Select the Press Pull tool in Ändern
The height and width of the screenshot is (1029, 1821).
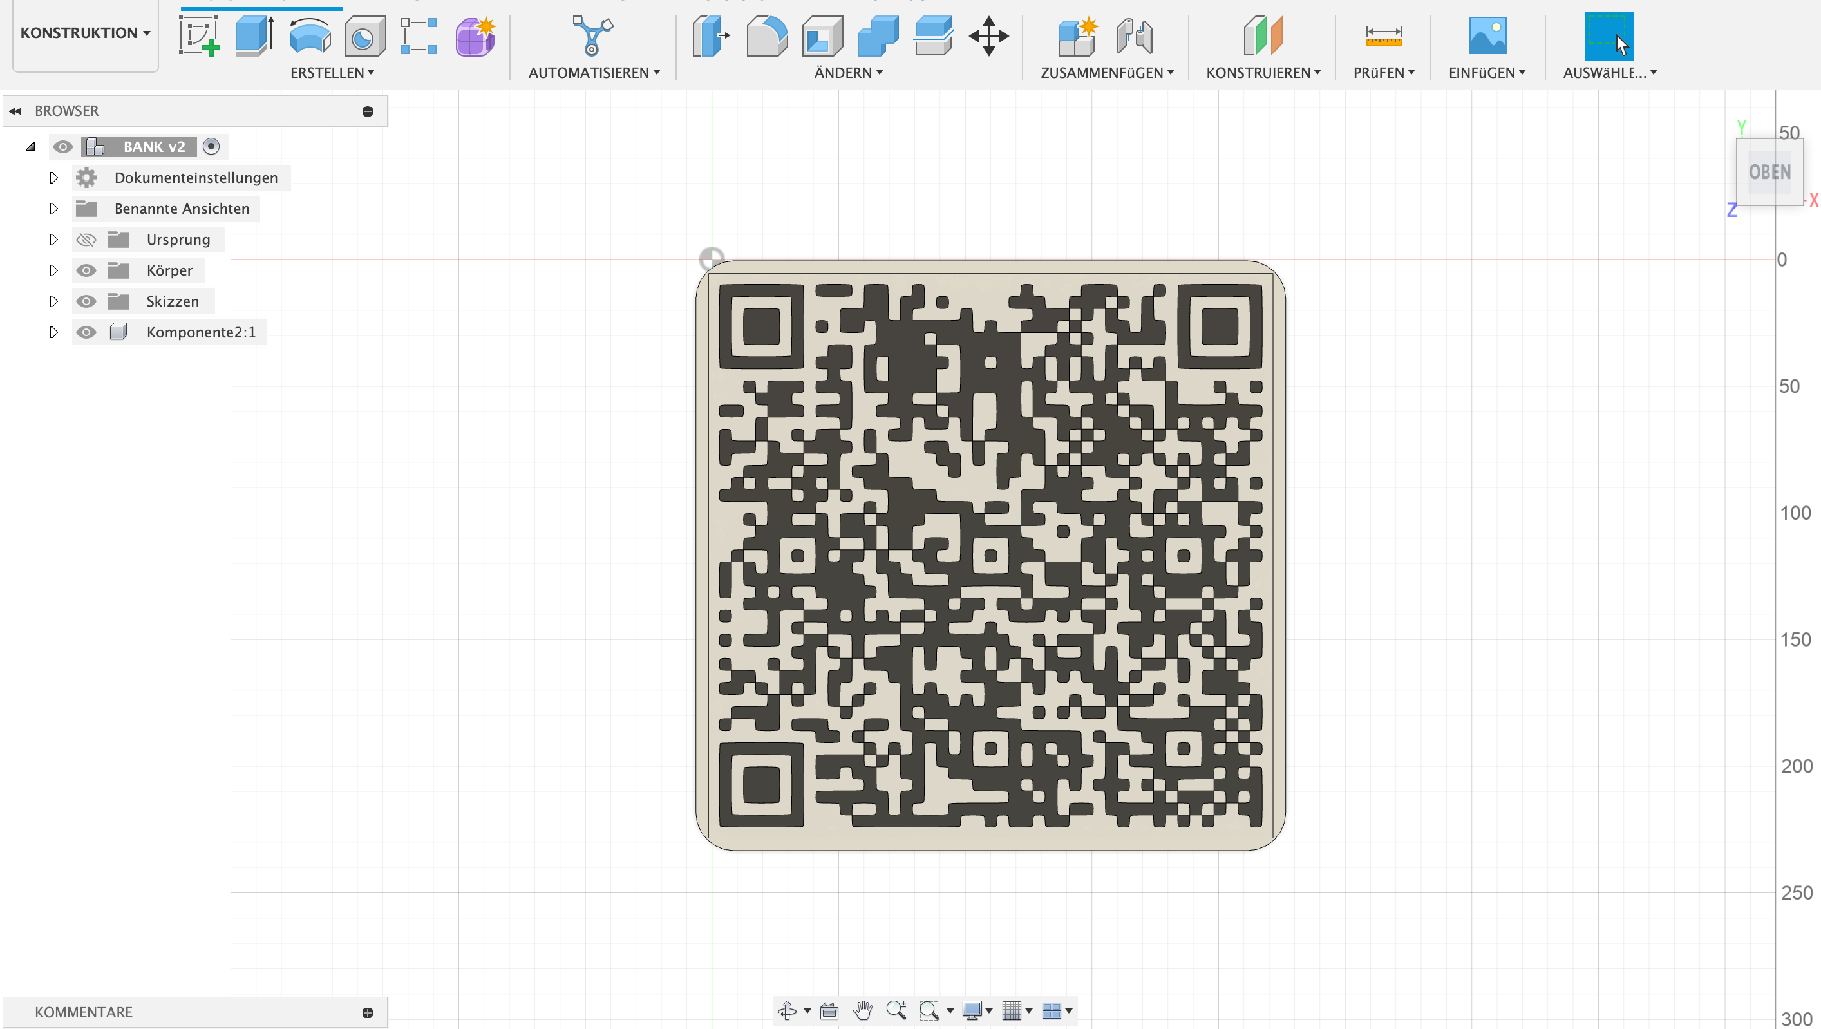tap(710, 35)
